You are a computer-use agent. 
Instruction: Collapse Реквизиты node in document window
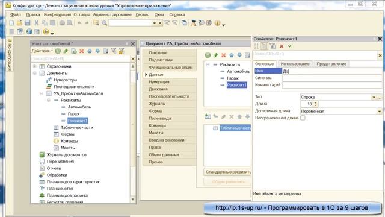coord(208,64)
